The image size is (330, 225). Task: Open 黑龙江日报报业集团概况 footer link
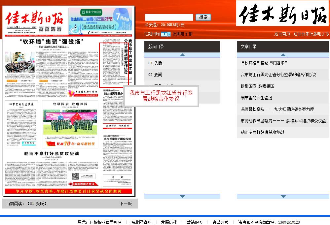(x=99, y=222)
